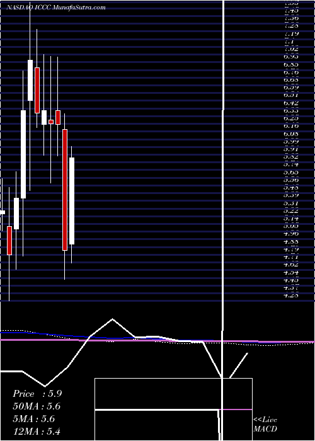Click the 5.22 price axis label
The width and height of the screenshot is (315, 441).
tap(292, 210)
